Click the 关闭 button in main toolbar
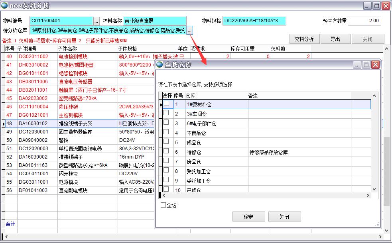 368,39
